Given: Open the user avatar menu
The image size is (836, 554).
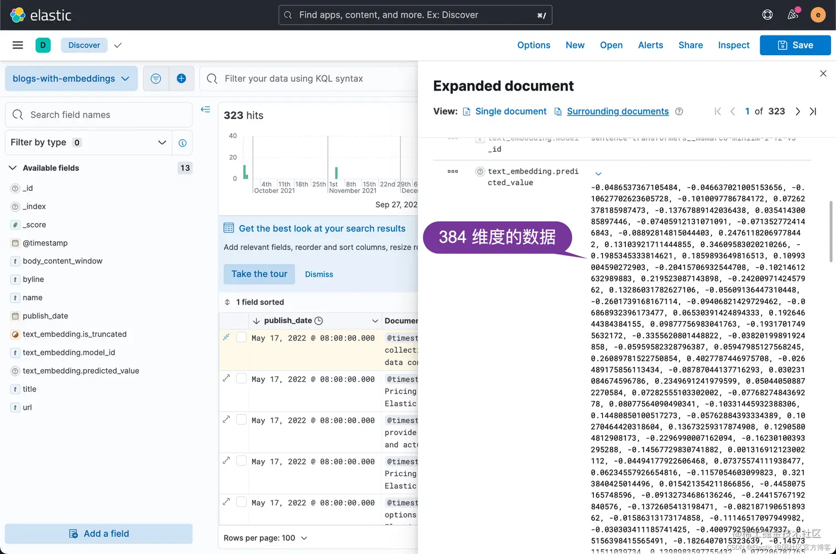Looking at the screenshot, I should 818,15.
